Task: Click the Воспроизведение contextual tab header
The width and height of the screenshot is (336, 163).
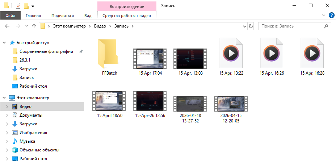Action: [x=127, y=7]
